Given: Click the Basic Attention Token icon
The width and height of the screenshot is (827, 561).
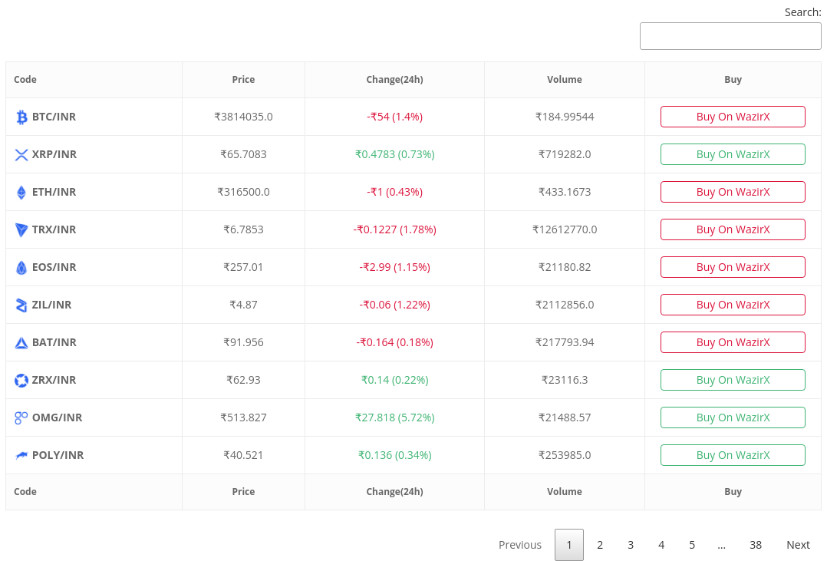Looking at the screenshot, I should point(21,342).
